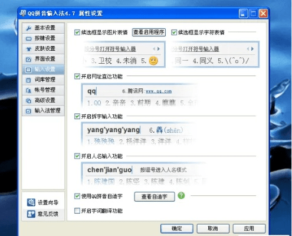Uncheck 开启拆字输入功能
Image resolution: width=292 pixels, height=236 pixels.
(x=77, y=116)
